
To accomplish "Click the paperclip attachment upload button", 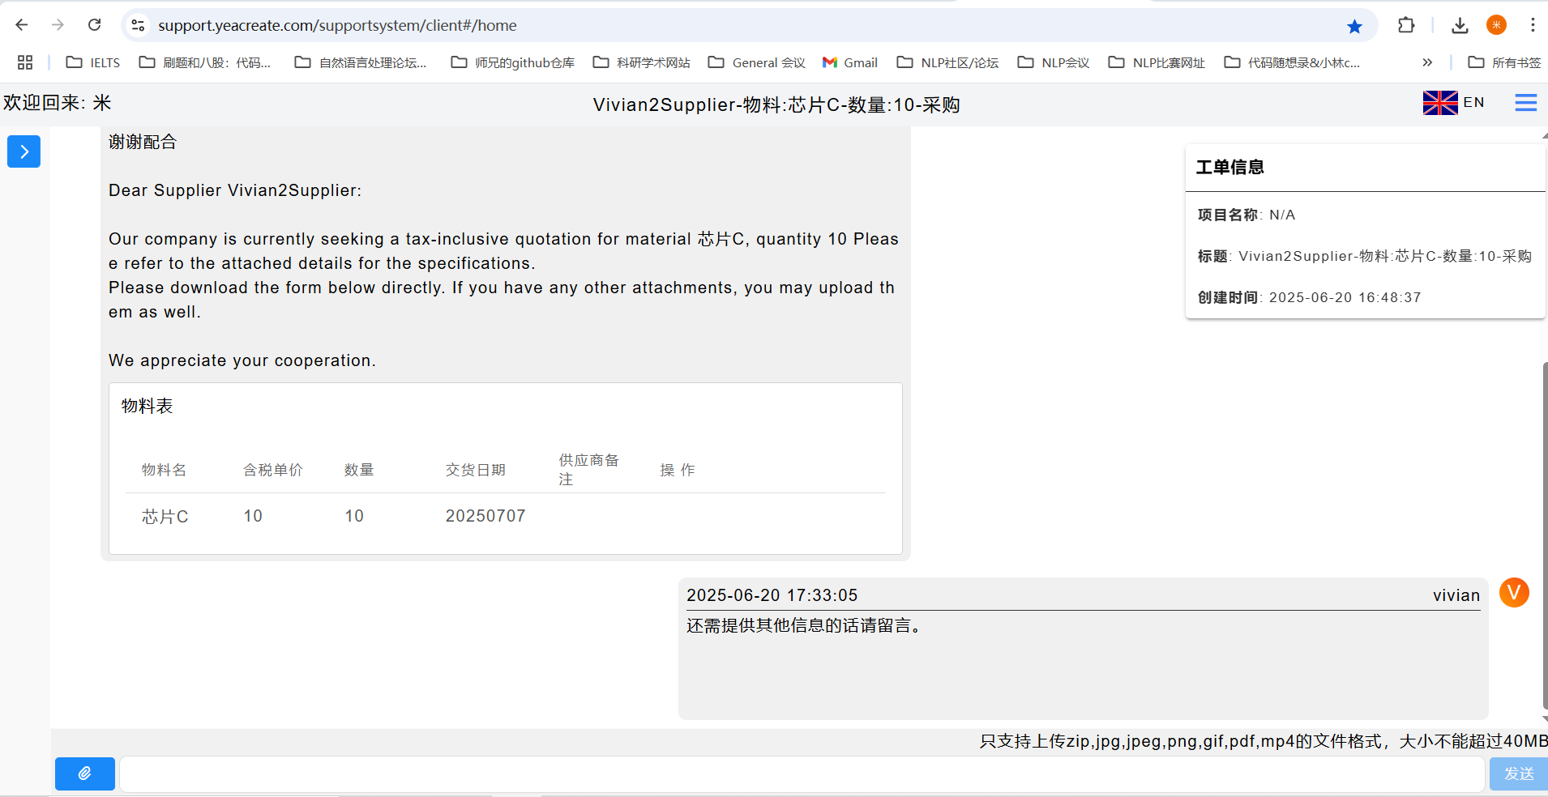I will 84,774.
